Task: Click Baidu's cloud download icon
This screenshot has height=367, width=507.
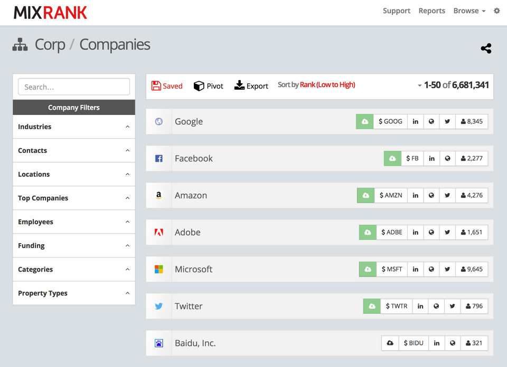Action: pos(390,343)
